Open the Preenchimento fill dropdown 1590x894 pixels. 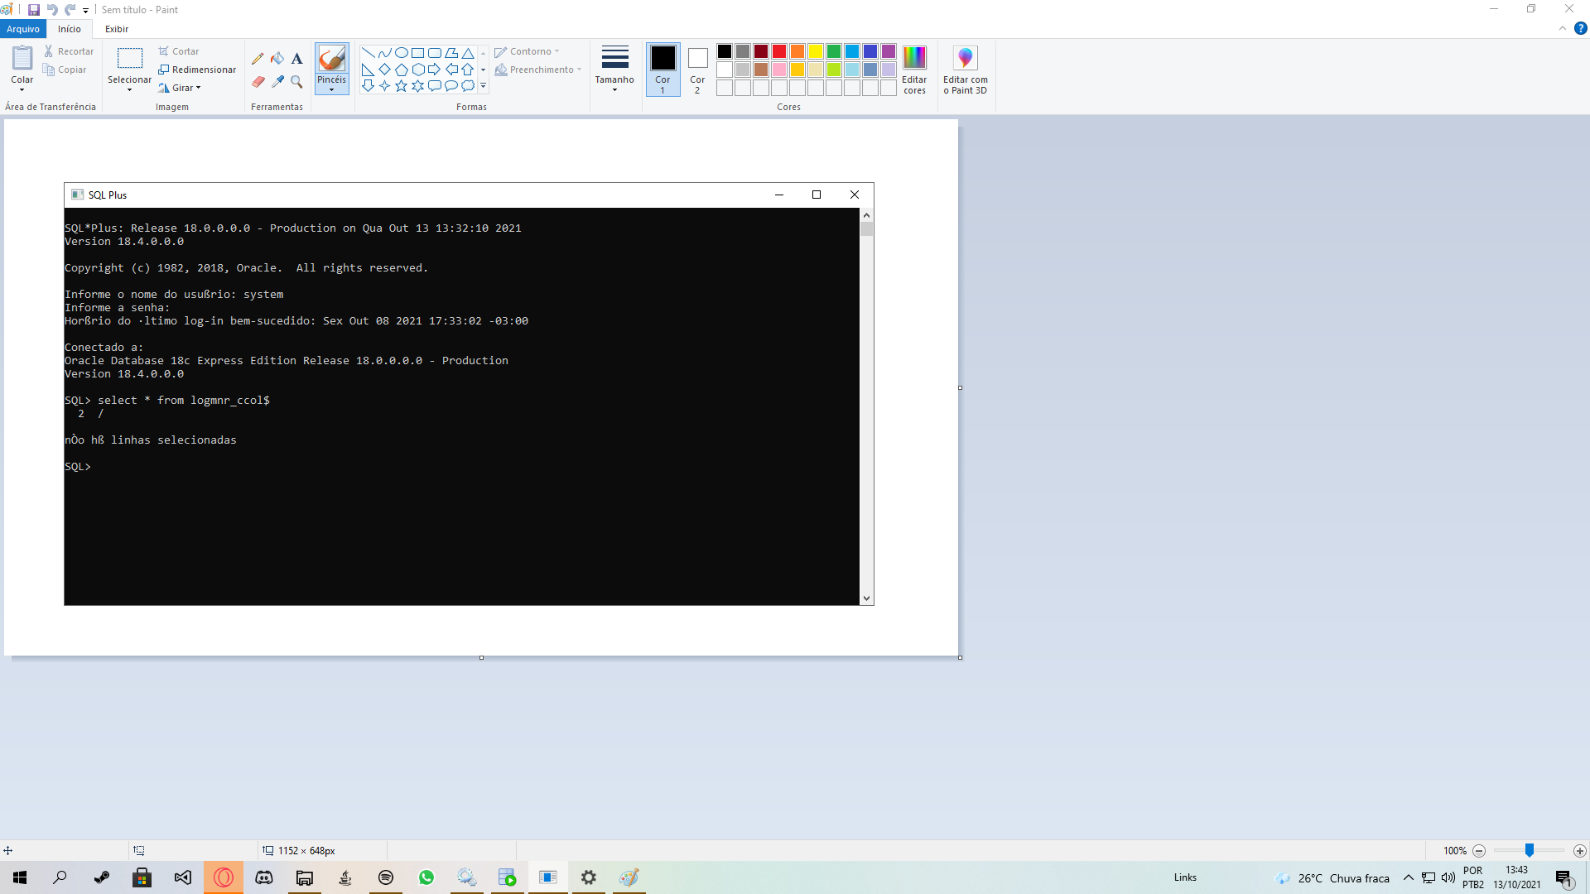tap(538, 70)
